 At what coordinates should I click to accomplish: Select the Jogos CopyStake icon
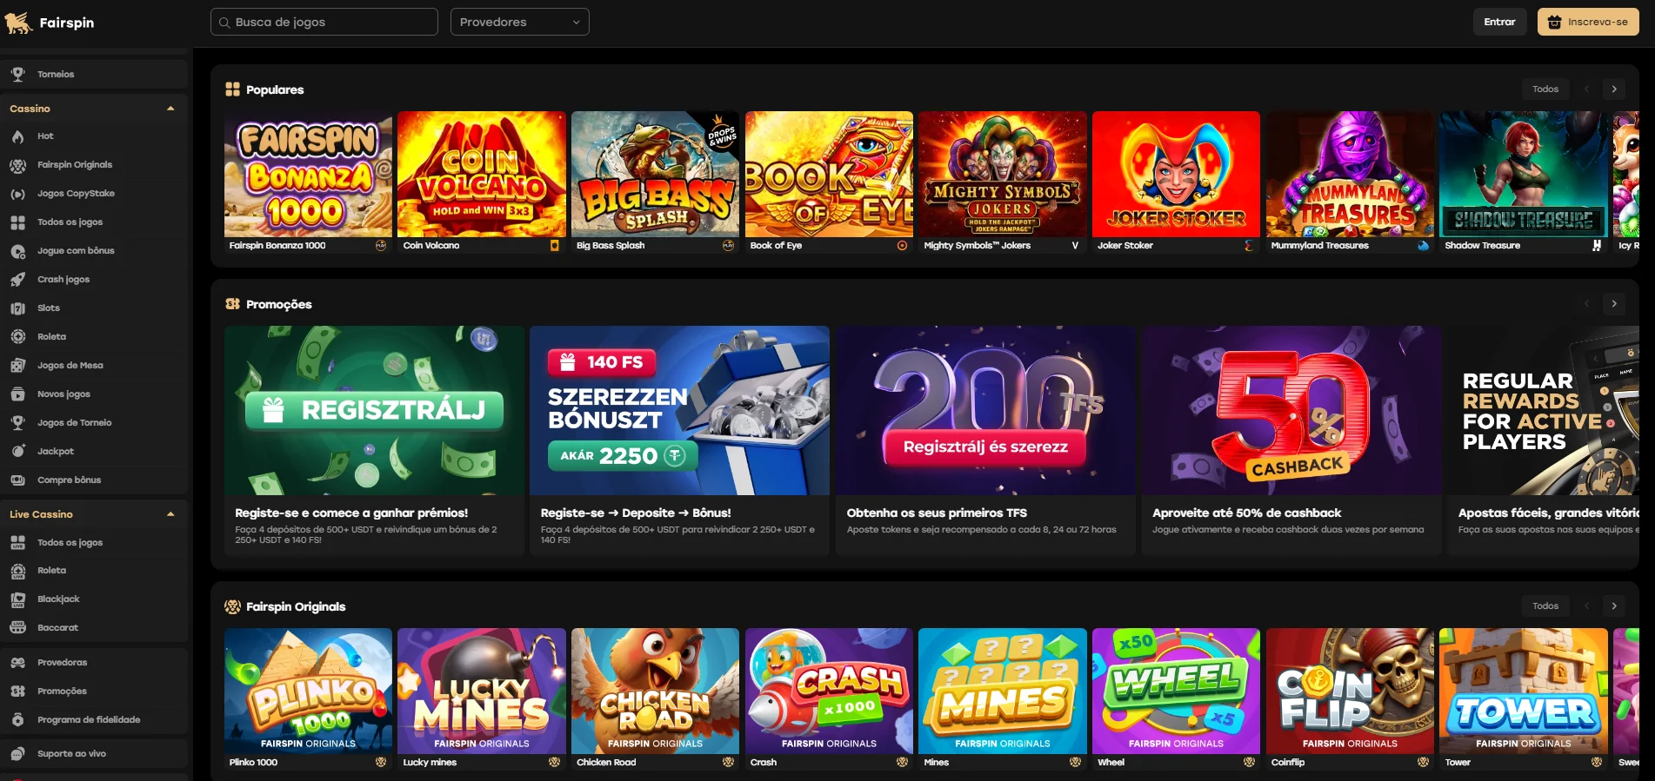17,194
